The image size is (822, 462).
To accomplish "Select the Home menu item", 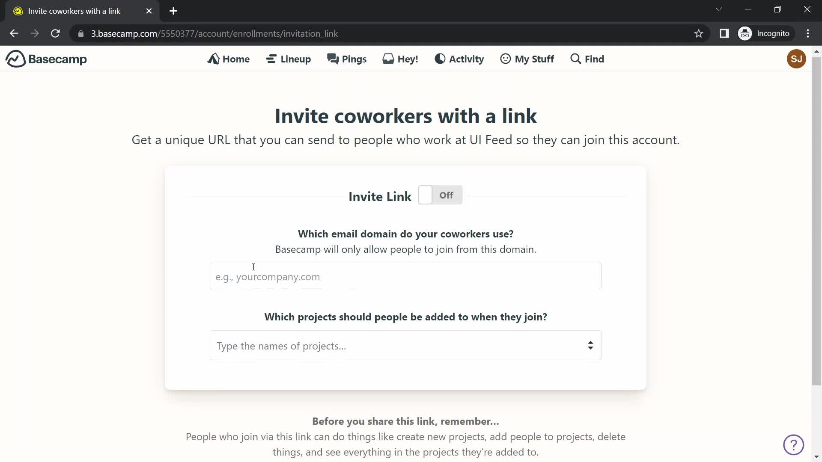I will point(229,59).
